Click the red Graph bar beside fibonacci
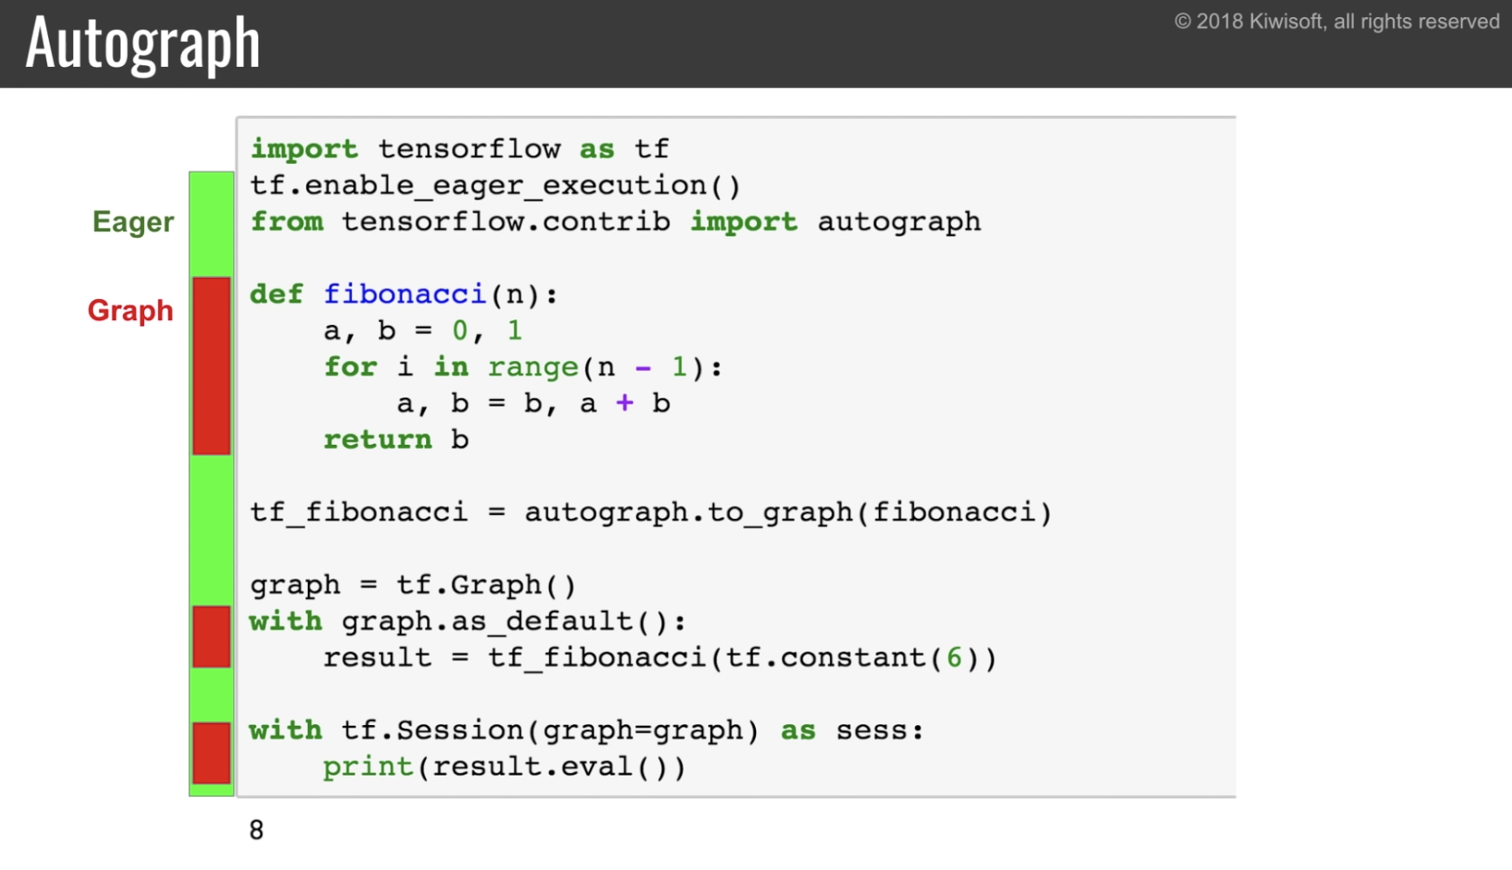This screenshot has width=1512, height=870. point(210,362)
